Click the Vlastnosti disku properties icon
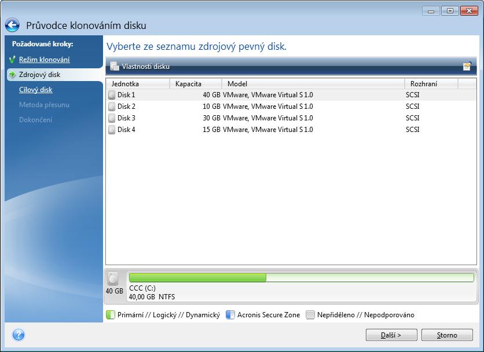 tap(115, 66)
